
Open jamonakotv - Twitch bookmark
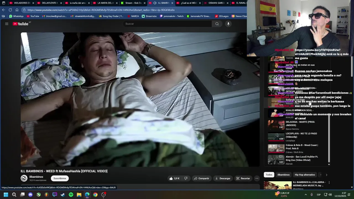[x=171, y=16]
